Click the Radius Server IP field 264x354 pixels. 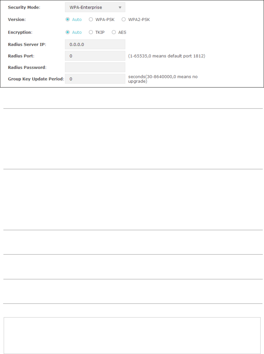(95, 45)
